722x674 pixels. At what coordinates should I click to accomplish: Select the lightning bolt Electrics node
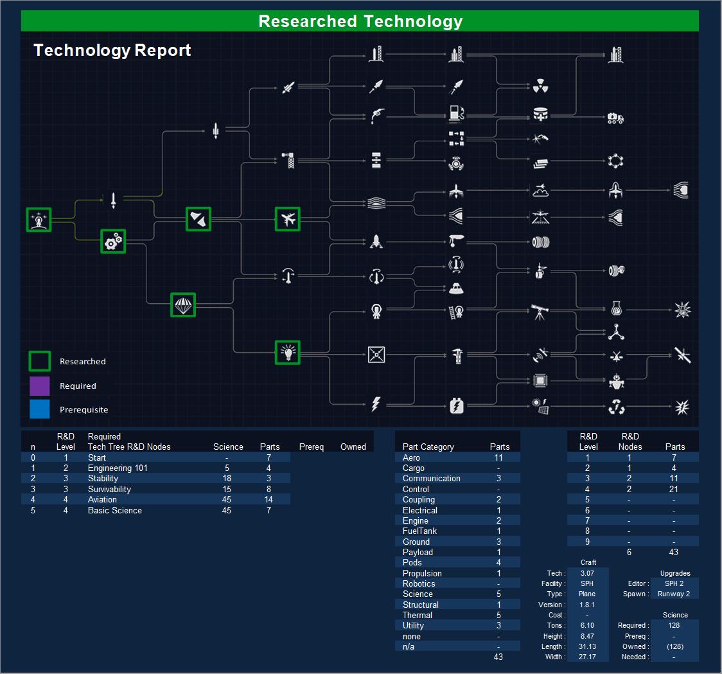[376, 404]
